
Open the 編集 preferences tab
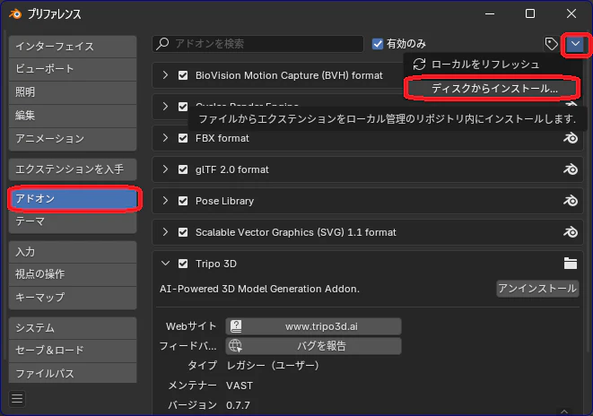73,116
